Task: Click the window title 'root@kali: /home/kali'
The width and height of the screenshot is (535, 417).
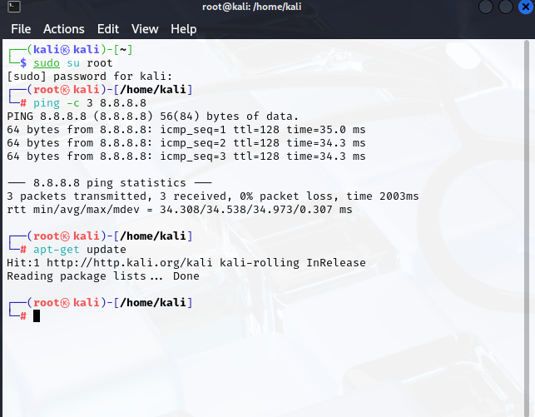Action: tap(252, 7)
